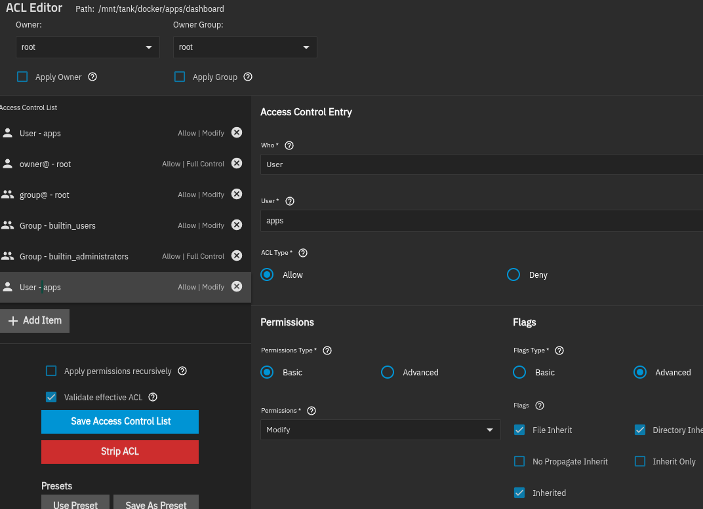Enable the No Propagate Inherit flag
The image size is (703, 509).
click(519, 461)
